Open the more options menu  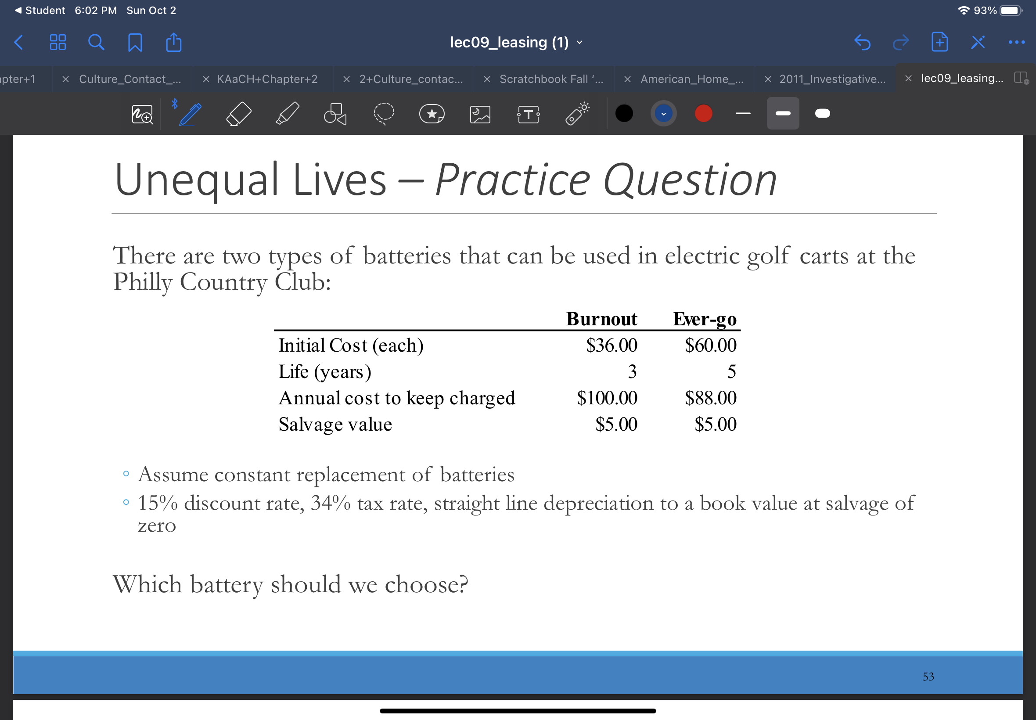click(1015, 42)
